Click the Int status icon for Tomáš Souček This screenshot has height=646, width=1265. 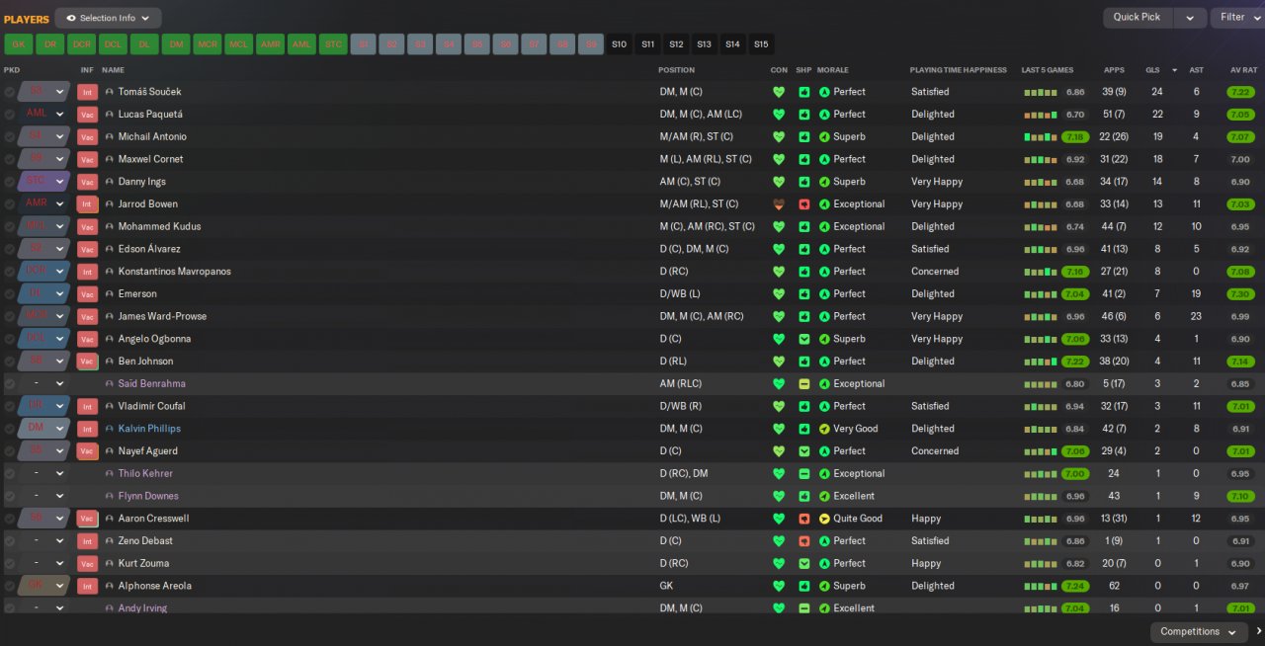(x=87, y=92)
